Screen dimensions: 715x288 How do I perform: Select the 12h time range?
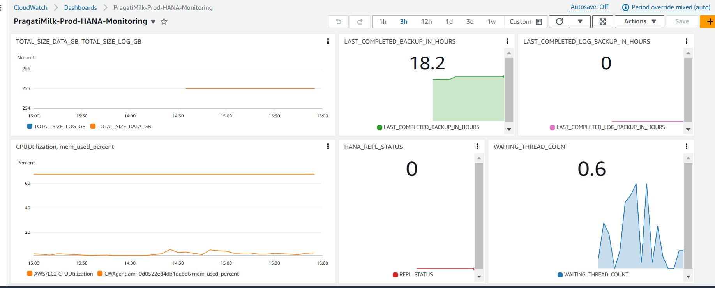pos(426,22)
